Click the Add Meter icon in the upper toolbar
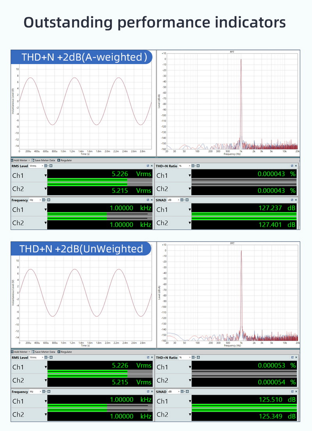The image size is (312, 431). point(12,160)
